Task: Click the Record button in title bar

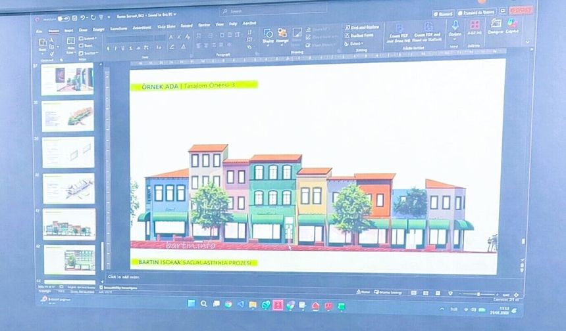Action: tap(444, 14)
